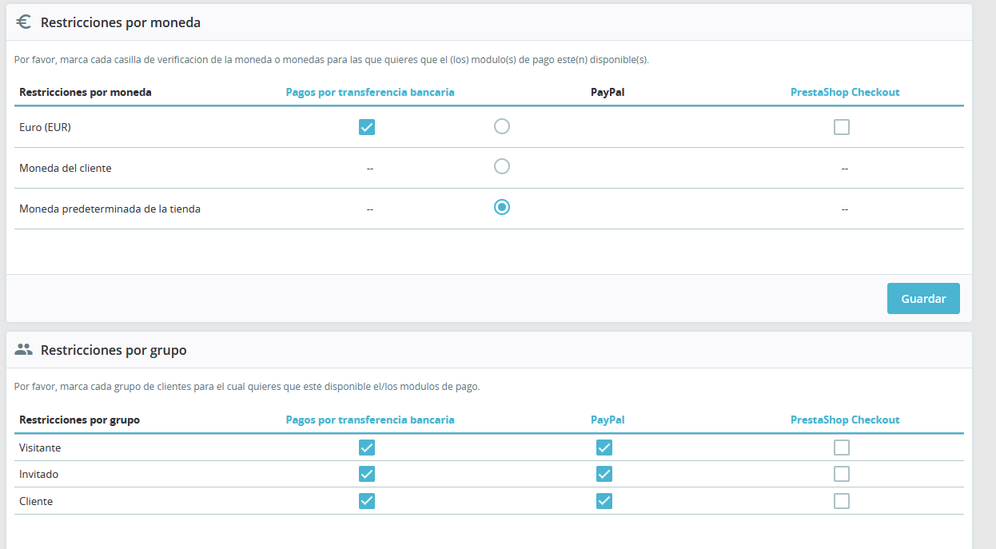Uncheck Invitado checkbox under PayPal
Viewport: 996px width, 549px height.
click(x=604, y=474)
